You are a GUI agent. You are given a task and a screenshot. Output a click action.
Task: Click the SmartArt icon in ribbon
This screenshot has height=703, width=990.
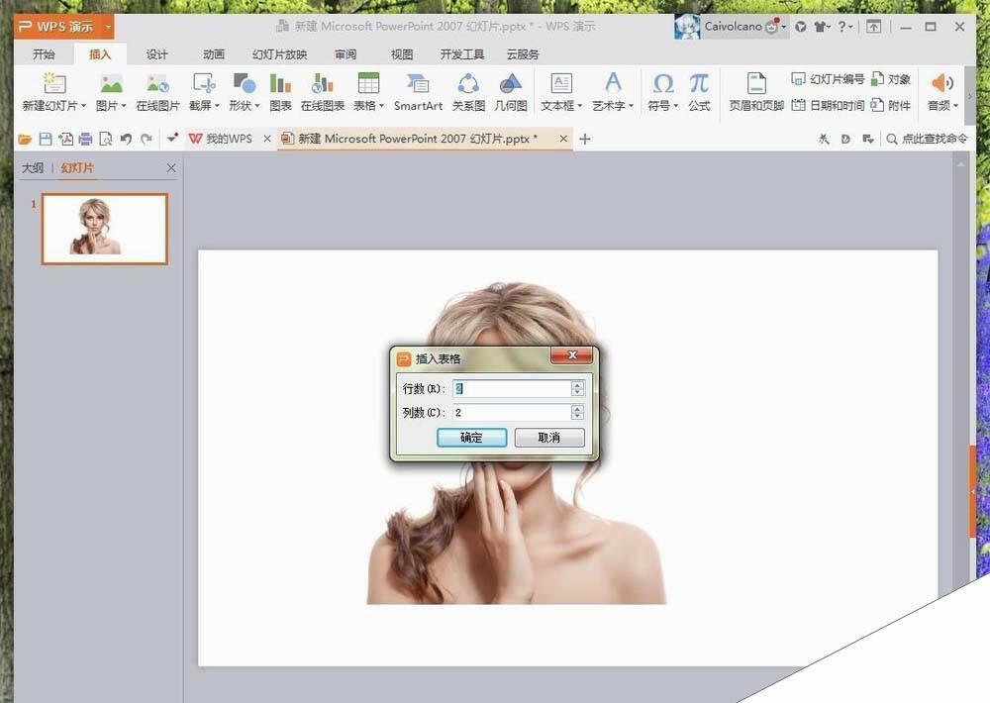coord(418,86)
